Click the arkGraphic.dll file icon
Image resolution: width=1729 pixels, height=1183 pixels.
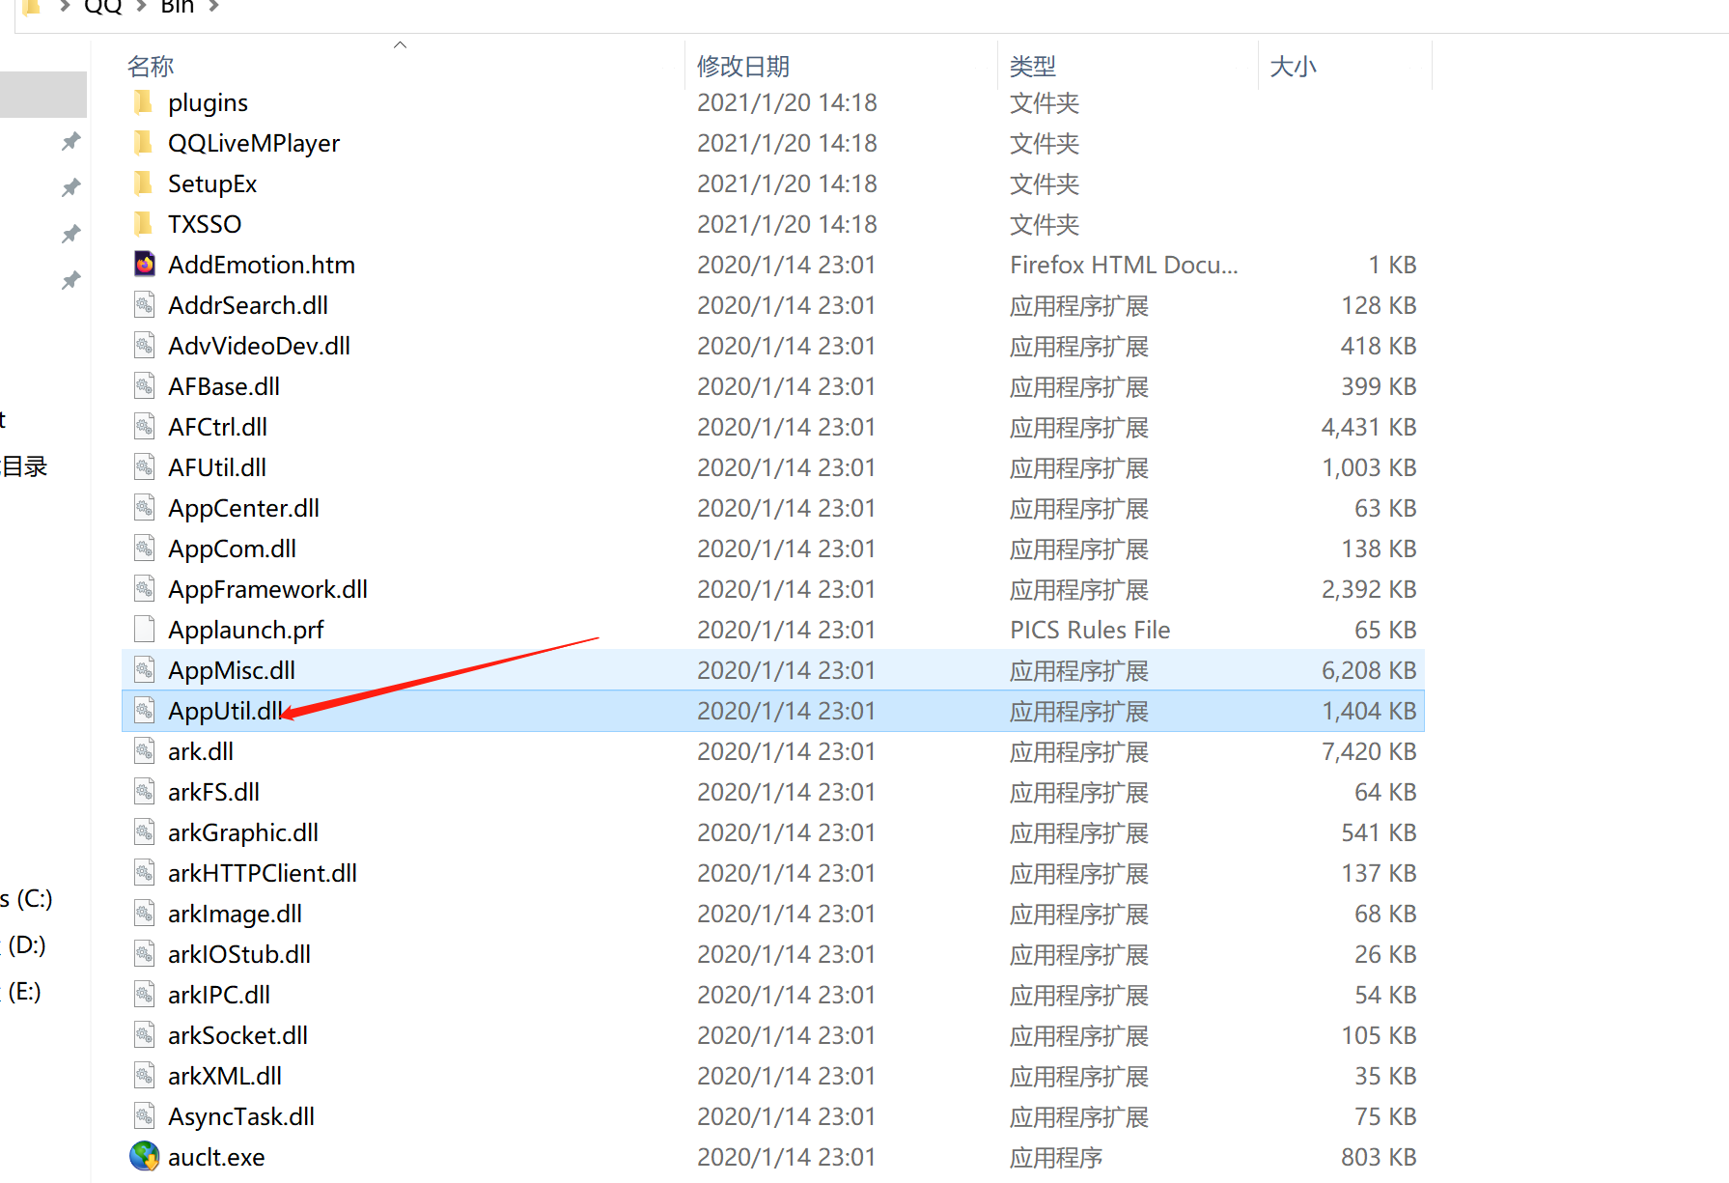(x=145, y=832)
